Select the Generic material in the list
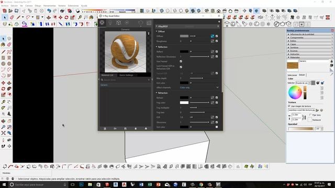The height and width of the screenshot is (188, 335). tap(126, 85)
